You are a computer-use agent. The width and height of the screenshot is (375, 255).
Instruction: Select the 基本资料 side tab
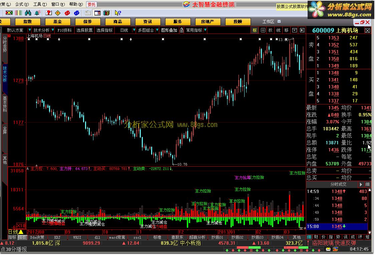click(5, 104)
